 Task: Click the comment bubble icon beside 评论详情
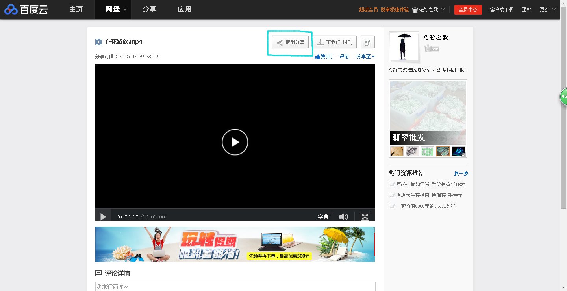point(98,273)
